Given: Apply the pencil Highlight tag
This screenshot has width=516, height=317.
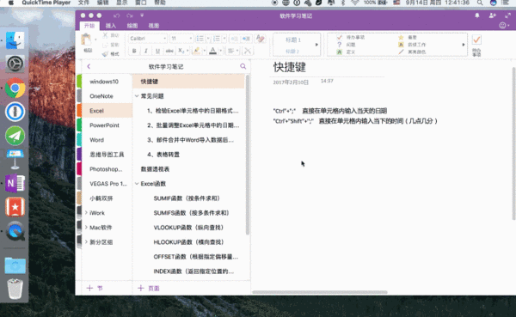Looking at the screenshot, I should pyautogui.click(x=401, y=52).
